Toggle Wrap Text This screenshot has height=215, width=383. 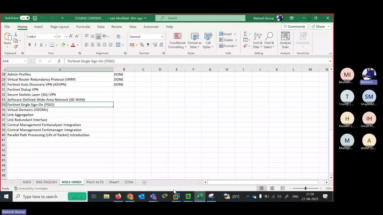click(x=119, y=36)
